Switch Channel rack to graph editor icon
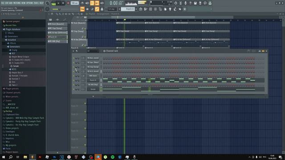Screen dimensions: 285x160 coord(260,51)
